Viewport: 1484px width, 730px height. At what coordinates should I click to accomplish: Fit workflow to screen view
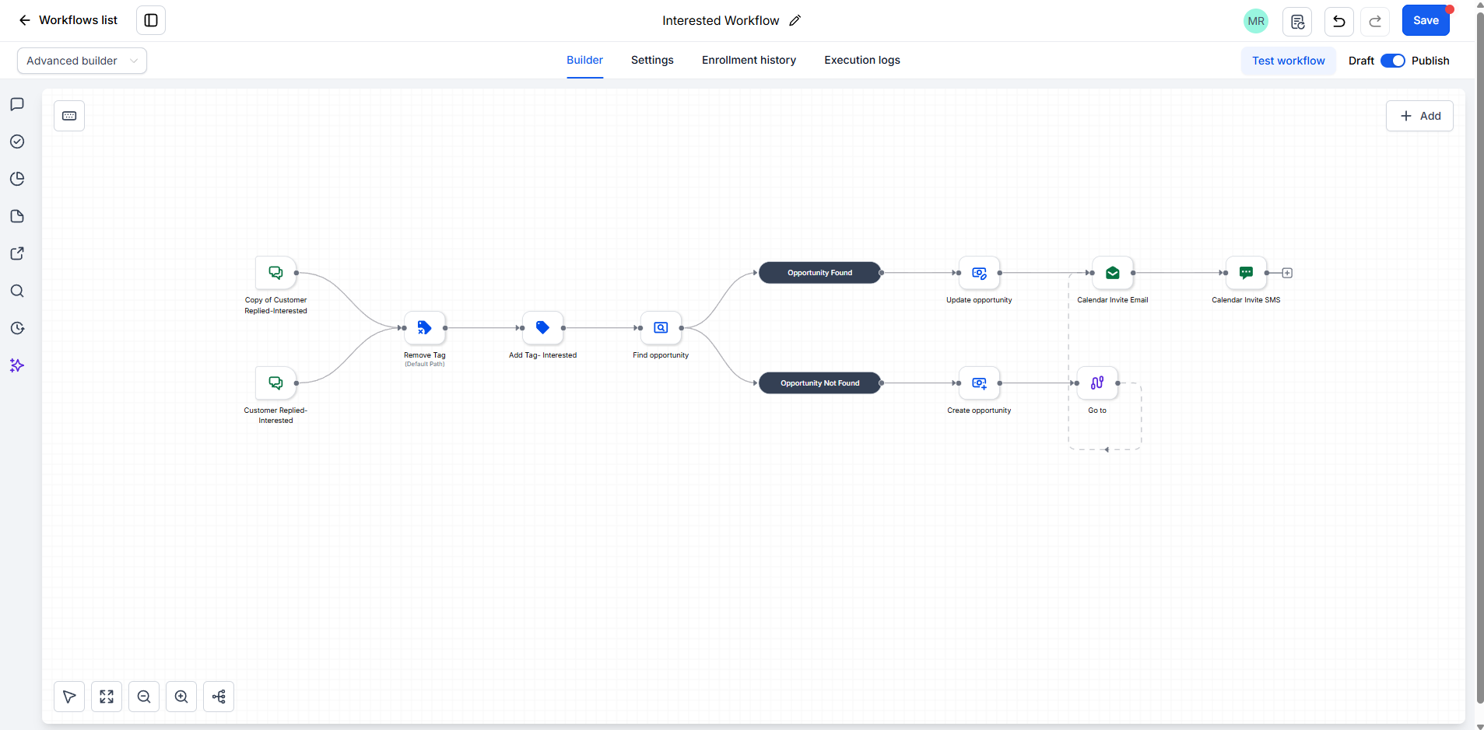pos(107,697)
